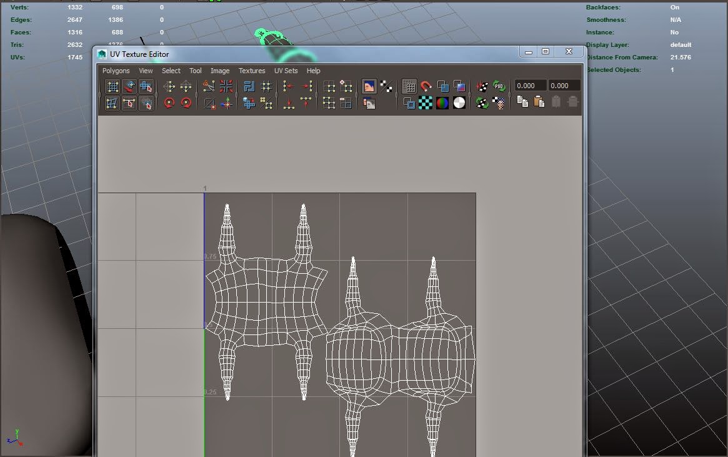Toggle use image ratio
Image resolution: width=728 pixels, height=457 pixels.
[x=499, y=103]
